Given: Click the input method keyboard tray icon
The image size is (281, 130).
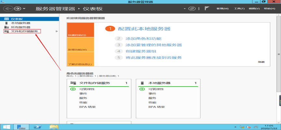Looking at the screenshot, I should [x=256, y=127].
